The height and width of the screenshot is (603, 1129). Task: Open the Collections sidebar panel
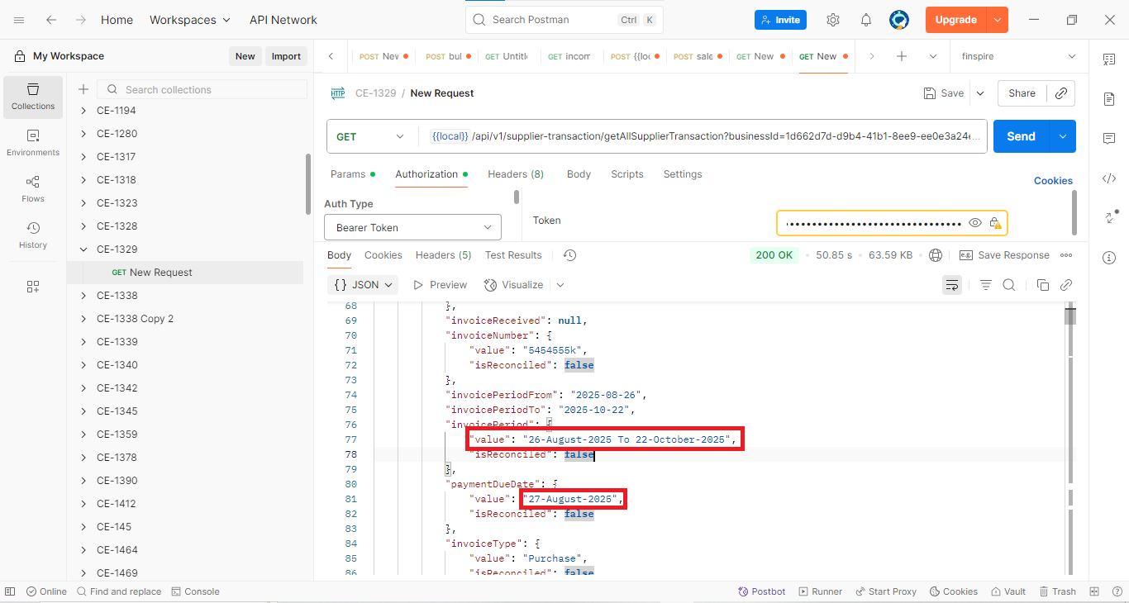(x=33, y=97)
